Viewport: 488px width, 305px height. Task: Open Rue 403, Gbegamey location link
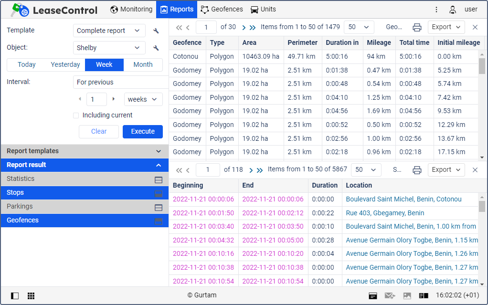tap(385, 213)
